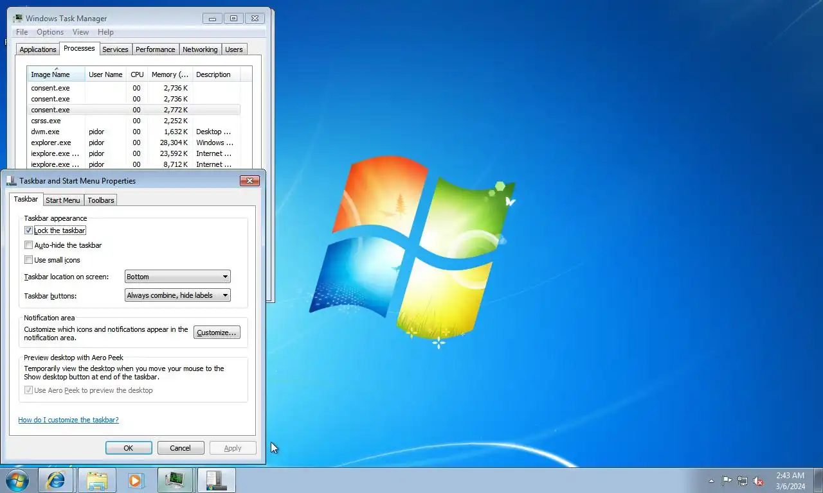
Task: Select consent.exe row with 2,772 K
Action: point(134,110)
